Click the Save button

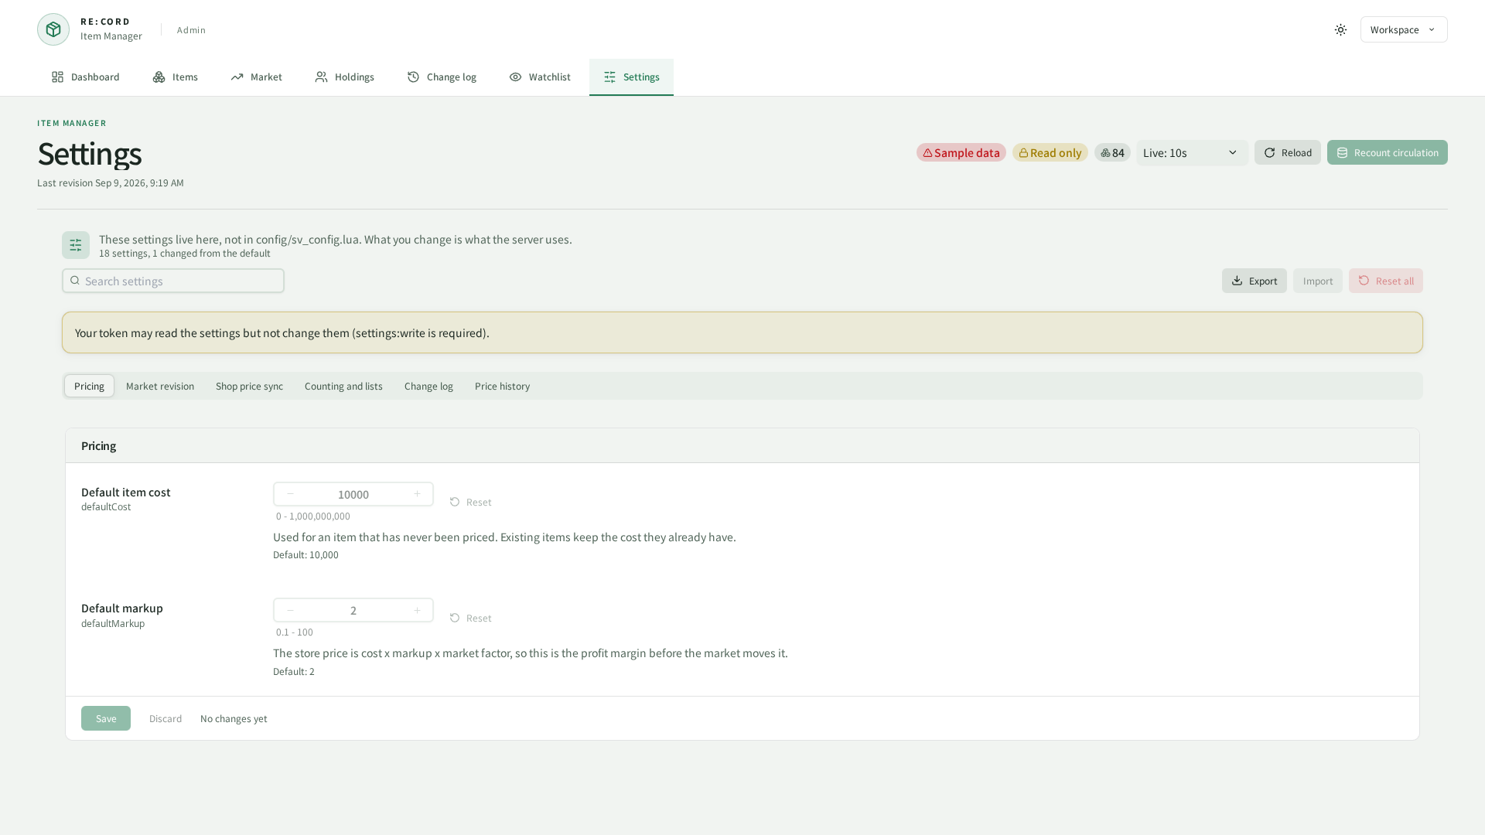tap(106, 718)
